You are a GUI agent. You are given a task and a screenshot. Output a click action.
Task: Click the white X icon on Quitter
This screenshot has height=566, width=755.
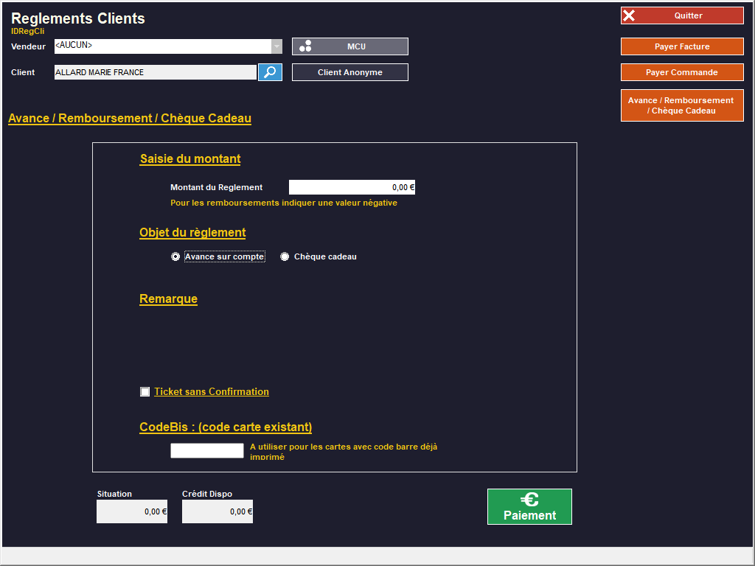tap(629, 15)
